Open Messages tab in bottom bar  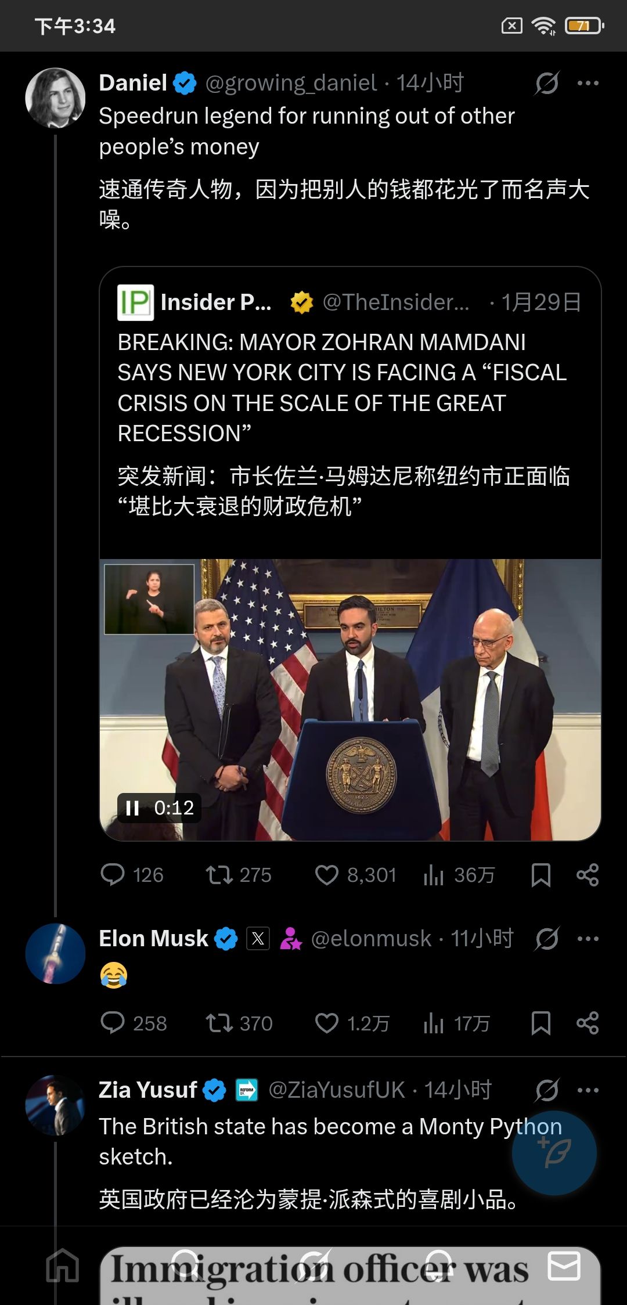(x=564, y=1266)
